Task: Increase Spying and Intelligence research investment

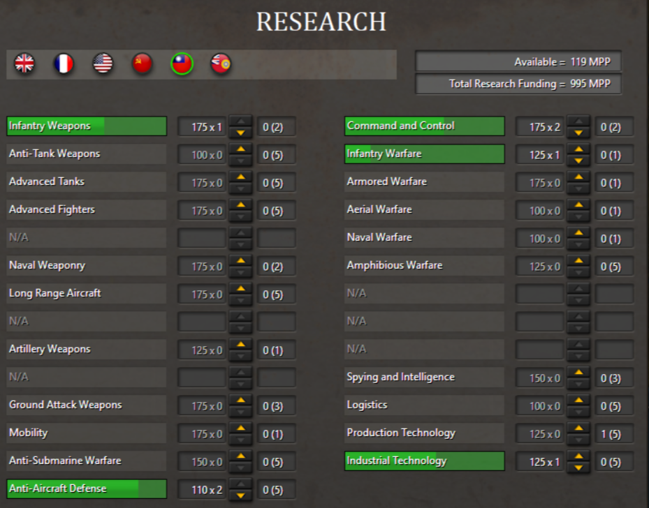Action: (578, 373)
